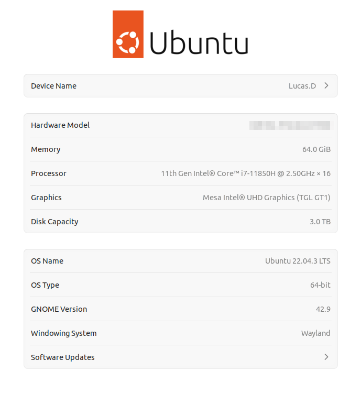Select the Ubuntu 22.04.3 LTS value
This screenshot has height=393, width=361.
pos(298,261)
